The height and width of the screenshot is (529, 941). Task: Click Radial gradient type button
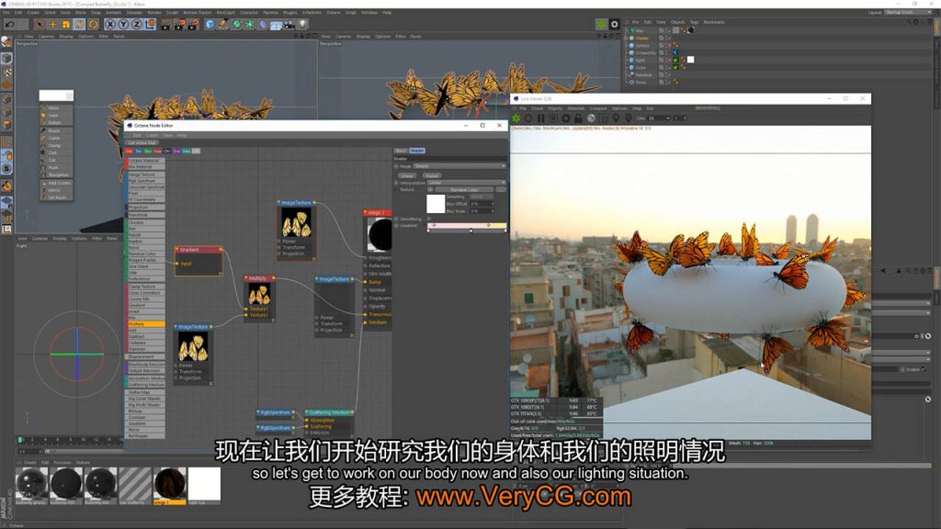click(x=432, y=175)
